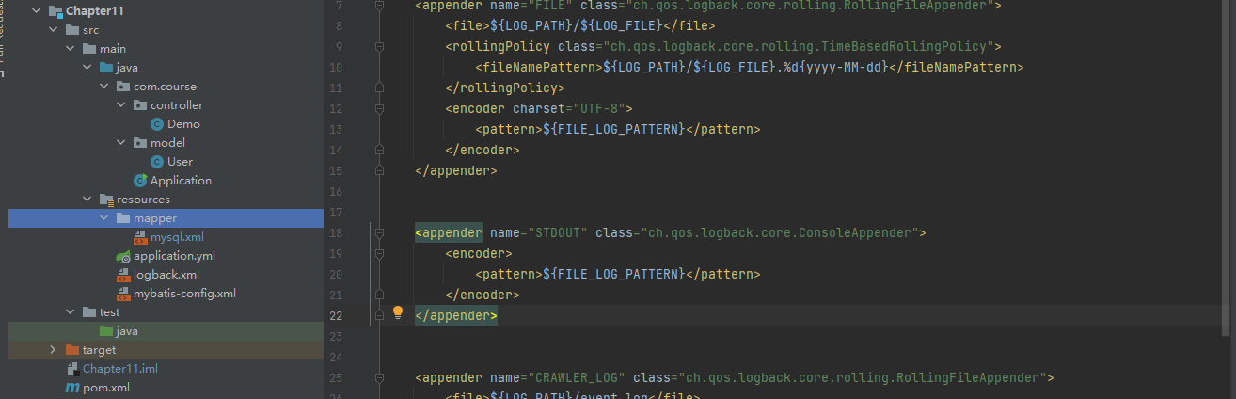This screenshot has height=399, width=1236.
Task: Collapse the main folder chevron
Action: (70, 49)
